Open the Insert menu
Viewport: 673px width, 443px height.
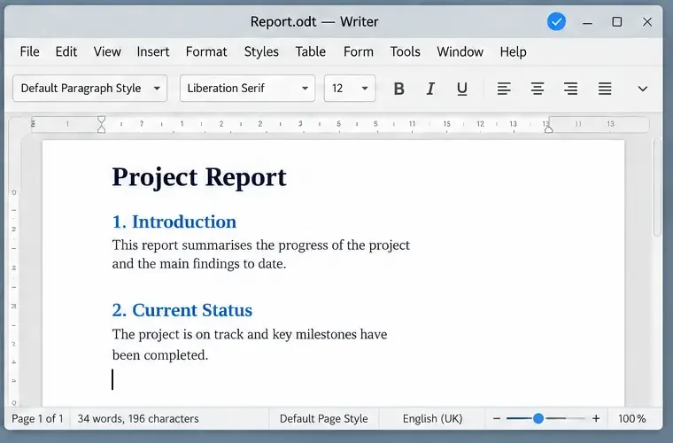153,51
